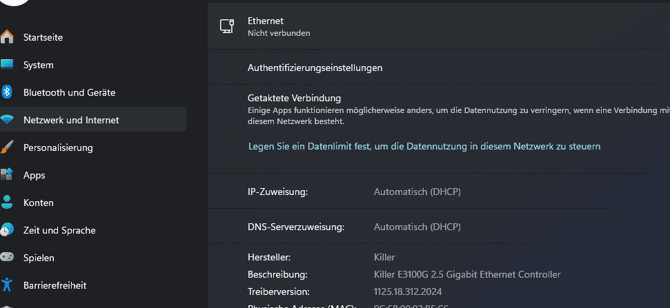
Task: Click the Startseite home icon
Action: tap(7, 37)
